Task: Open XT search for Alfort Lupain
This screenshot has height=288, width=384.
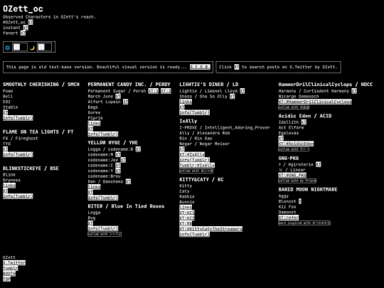Action: point(125,102)
